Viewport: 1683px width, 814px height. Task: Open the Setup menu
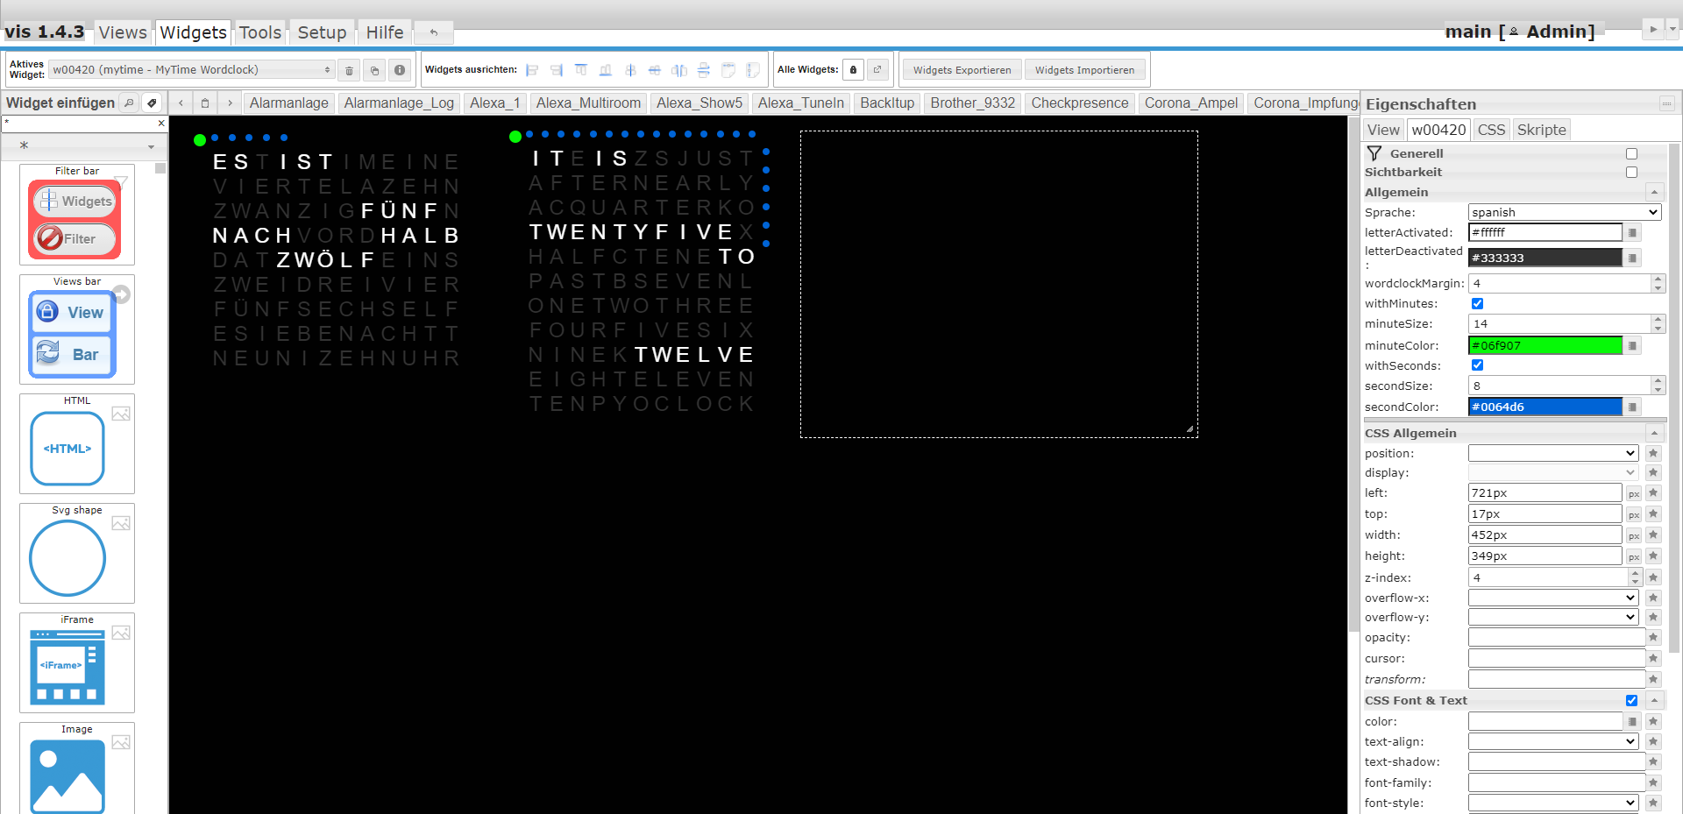[322, 32]
